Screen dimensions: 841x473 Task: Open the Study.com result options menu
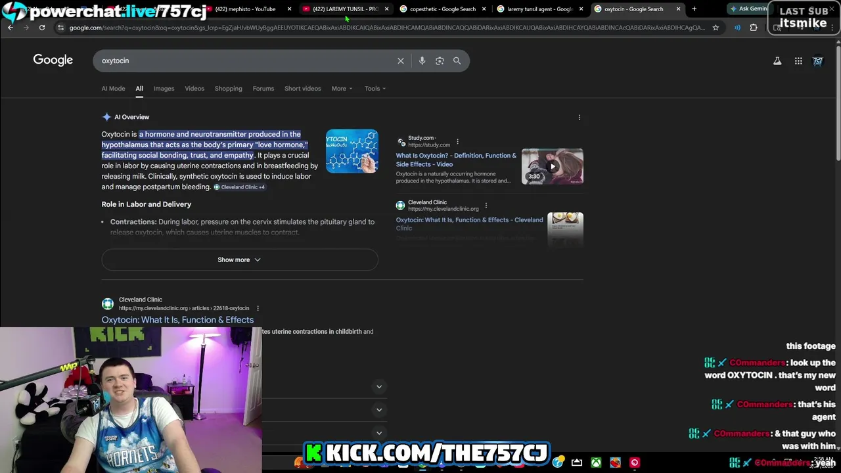[x=458, y=141]
